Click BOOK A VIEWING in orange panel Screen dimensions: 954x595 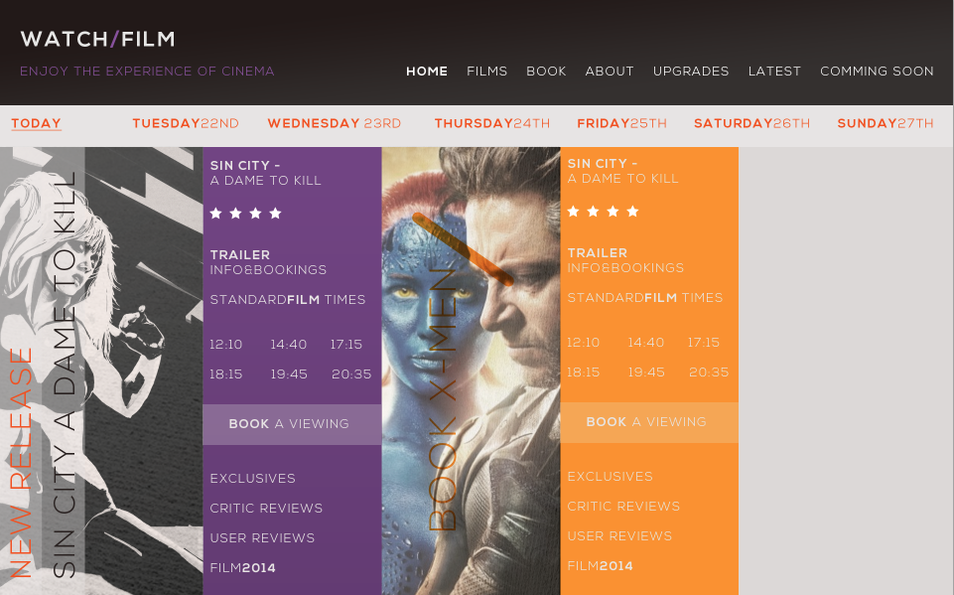click(x=649, y=422)
